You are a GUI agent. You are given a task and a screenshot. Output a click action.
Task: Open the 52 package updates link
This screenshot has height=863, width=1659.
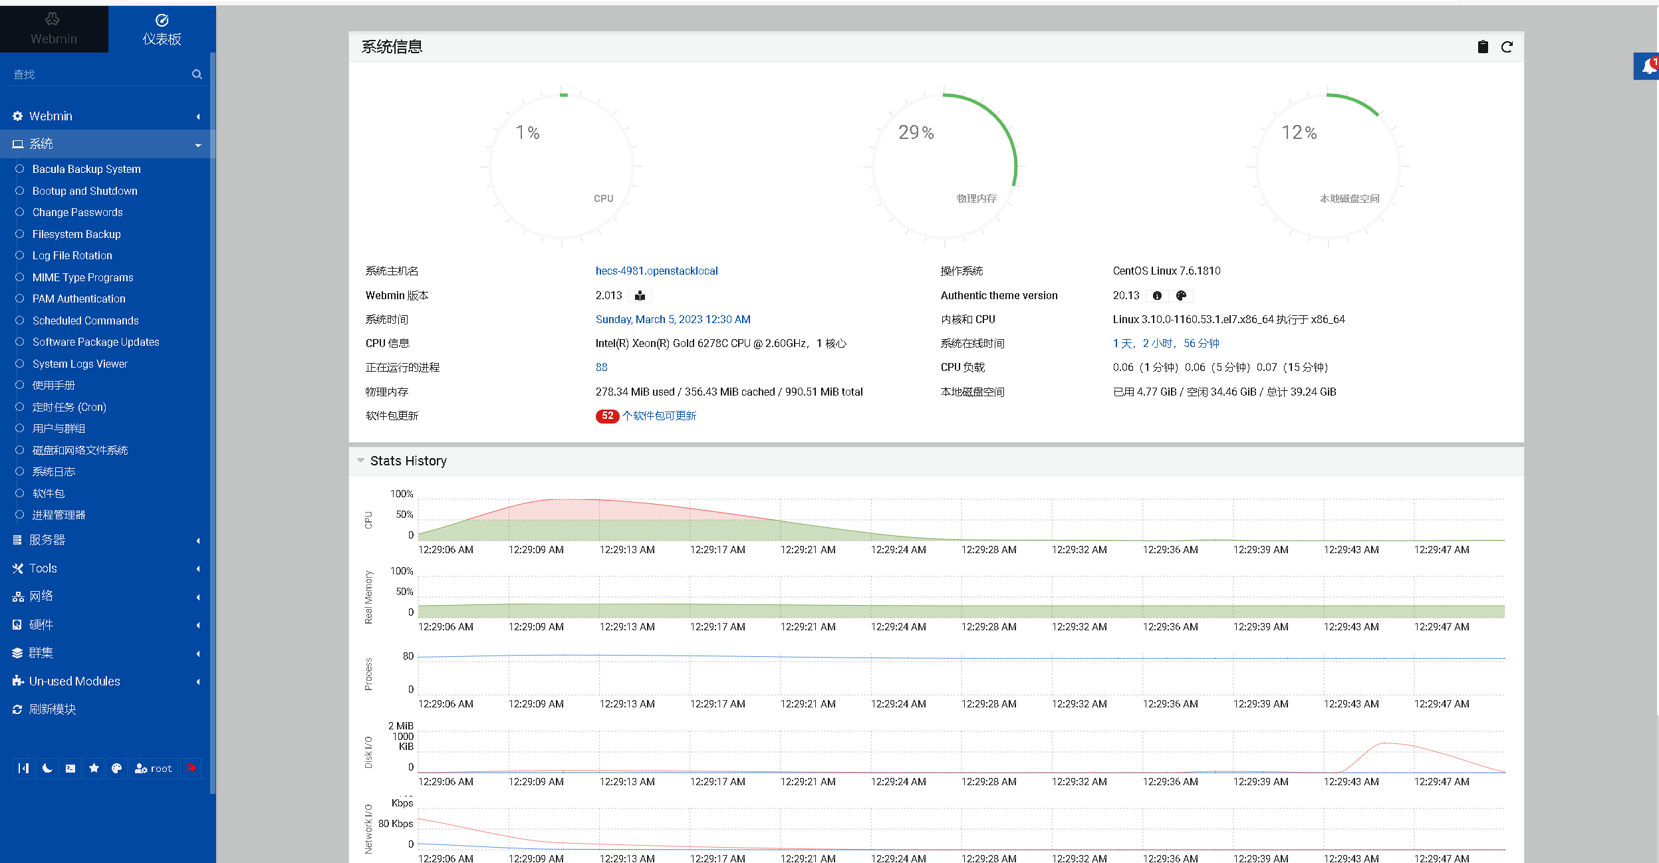tap(658, 416)
